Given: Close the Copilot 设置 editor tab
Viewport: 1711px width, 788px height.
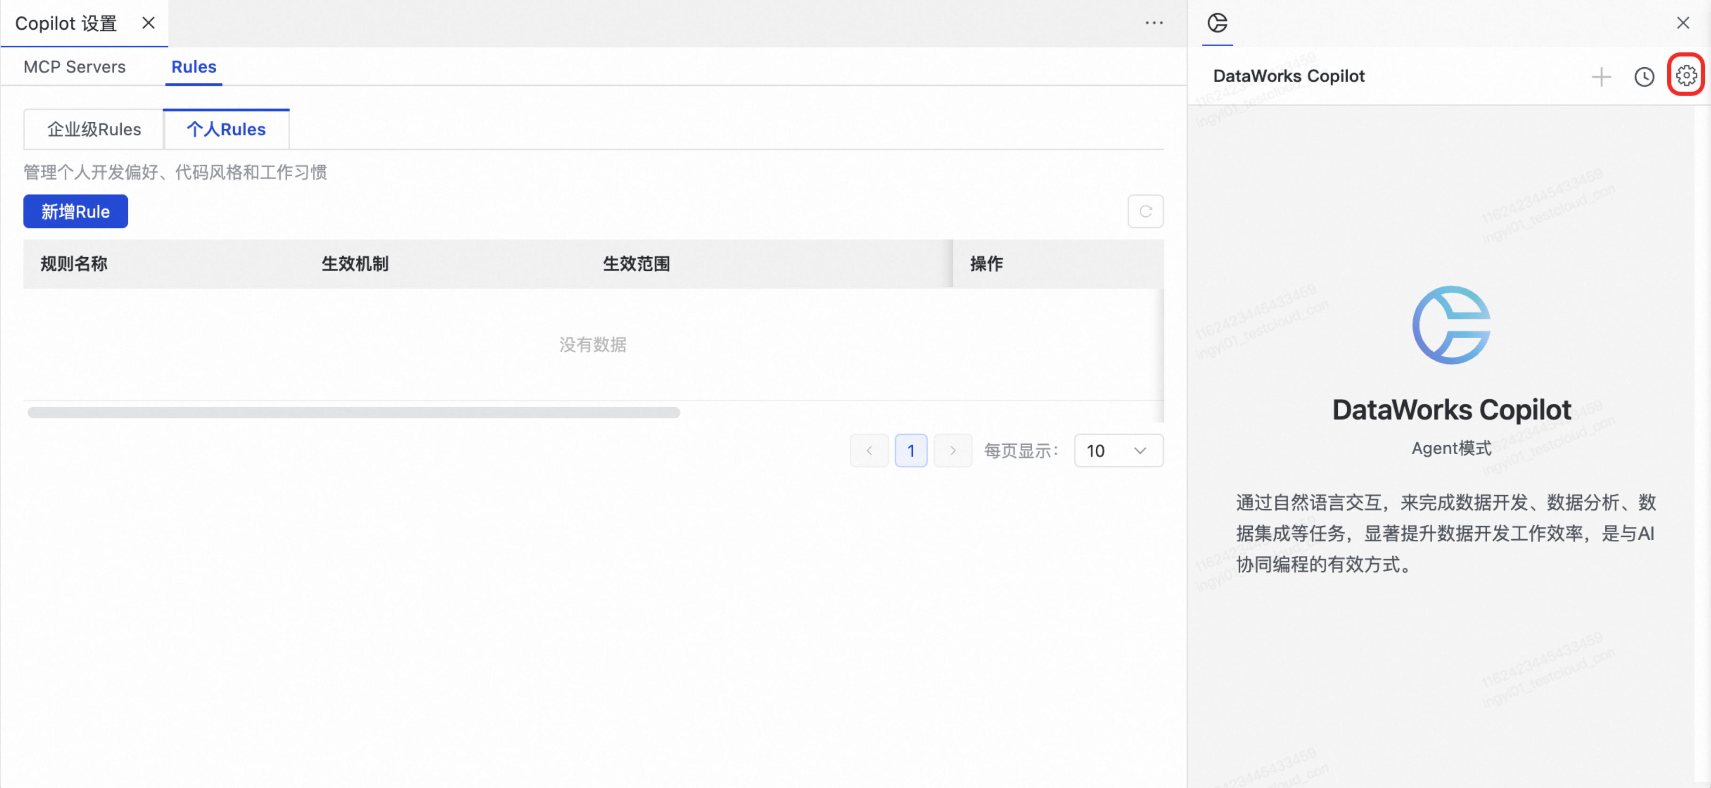Looking at the screenshot, I should coord(148,23).
